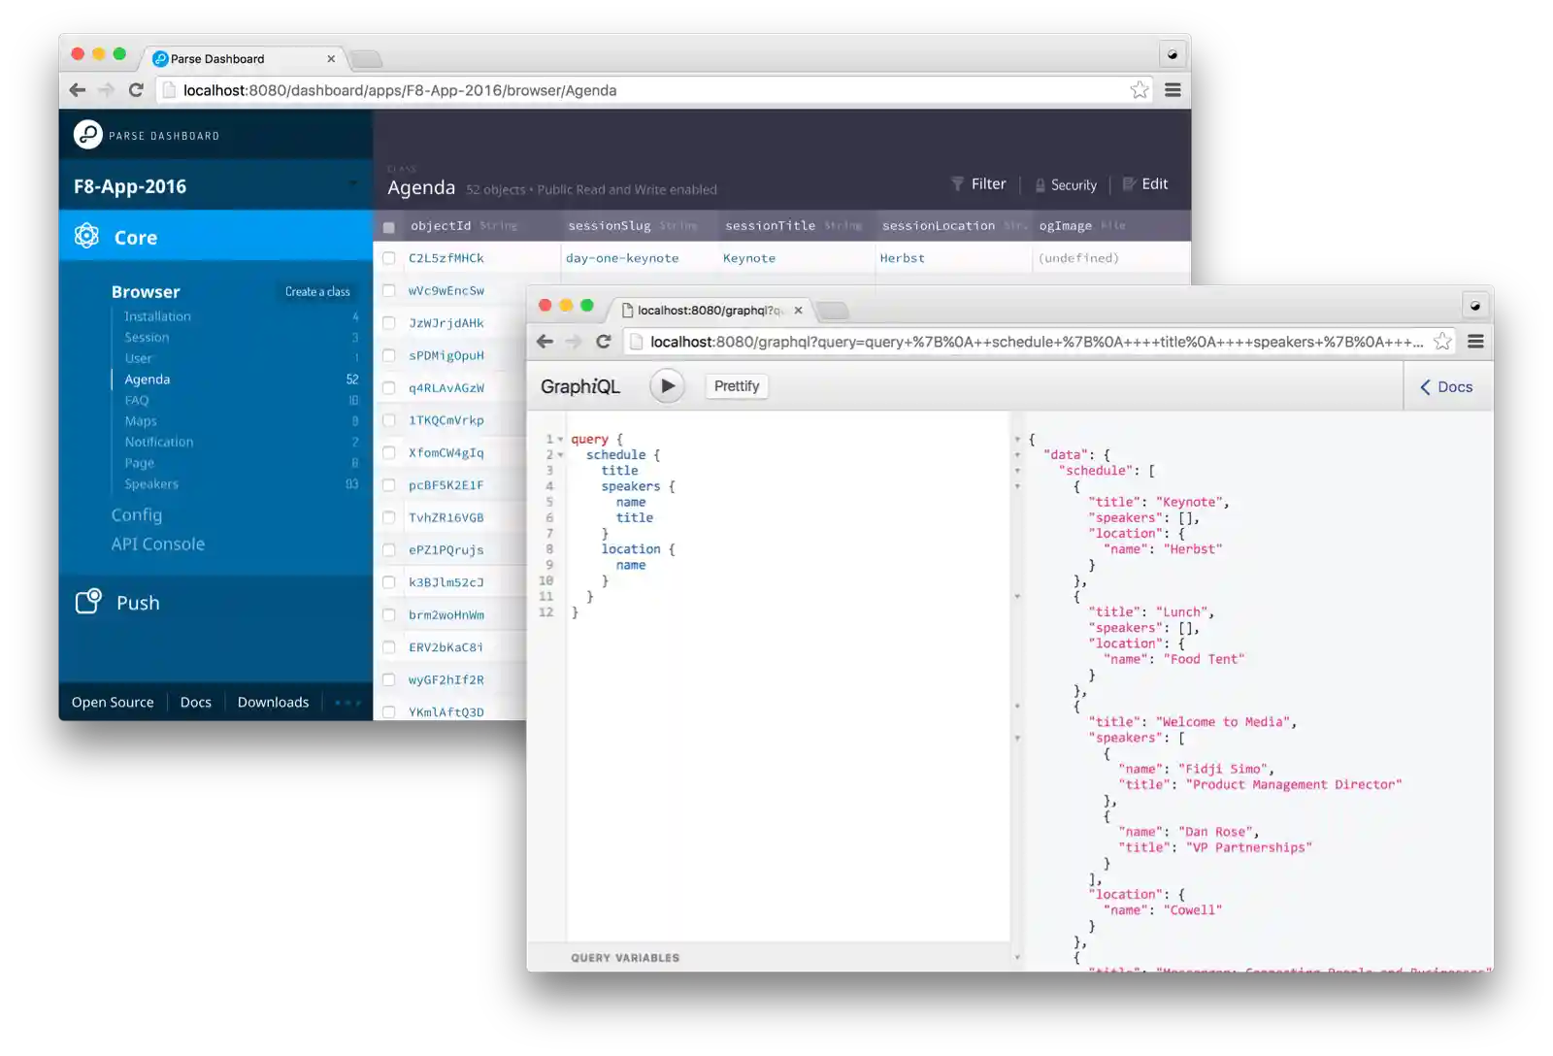Select the Speakers class in Browser
Screen dimensions: 1553x1056
[x=151, y=484]
